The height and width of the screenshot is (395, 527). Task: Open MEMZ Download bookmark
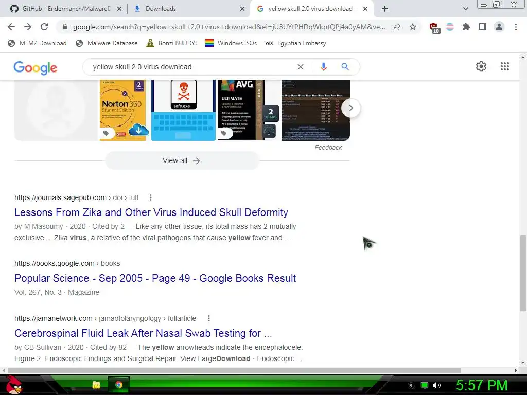click(x=37, y=43)
